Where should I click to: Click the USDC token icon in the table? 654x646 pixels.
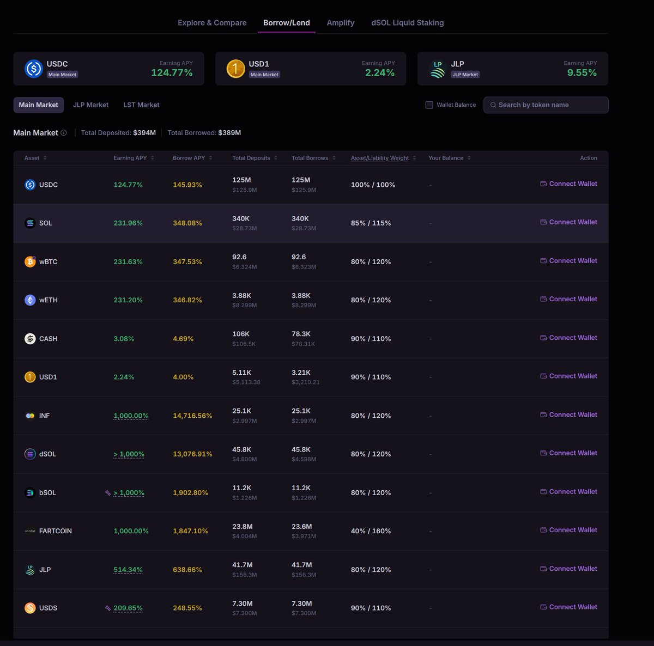pos(30,185)
